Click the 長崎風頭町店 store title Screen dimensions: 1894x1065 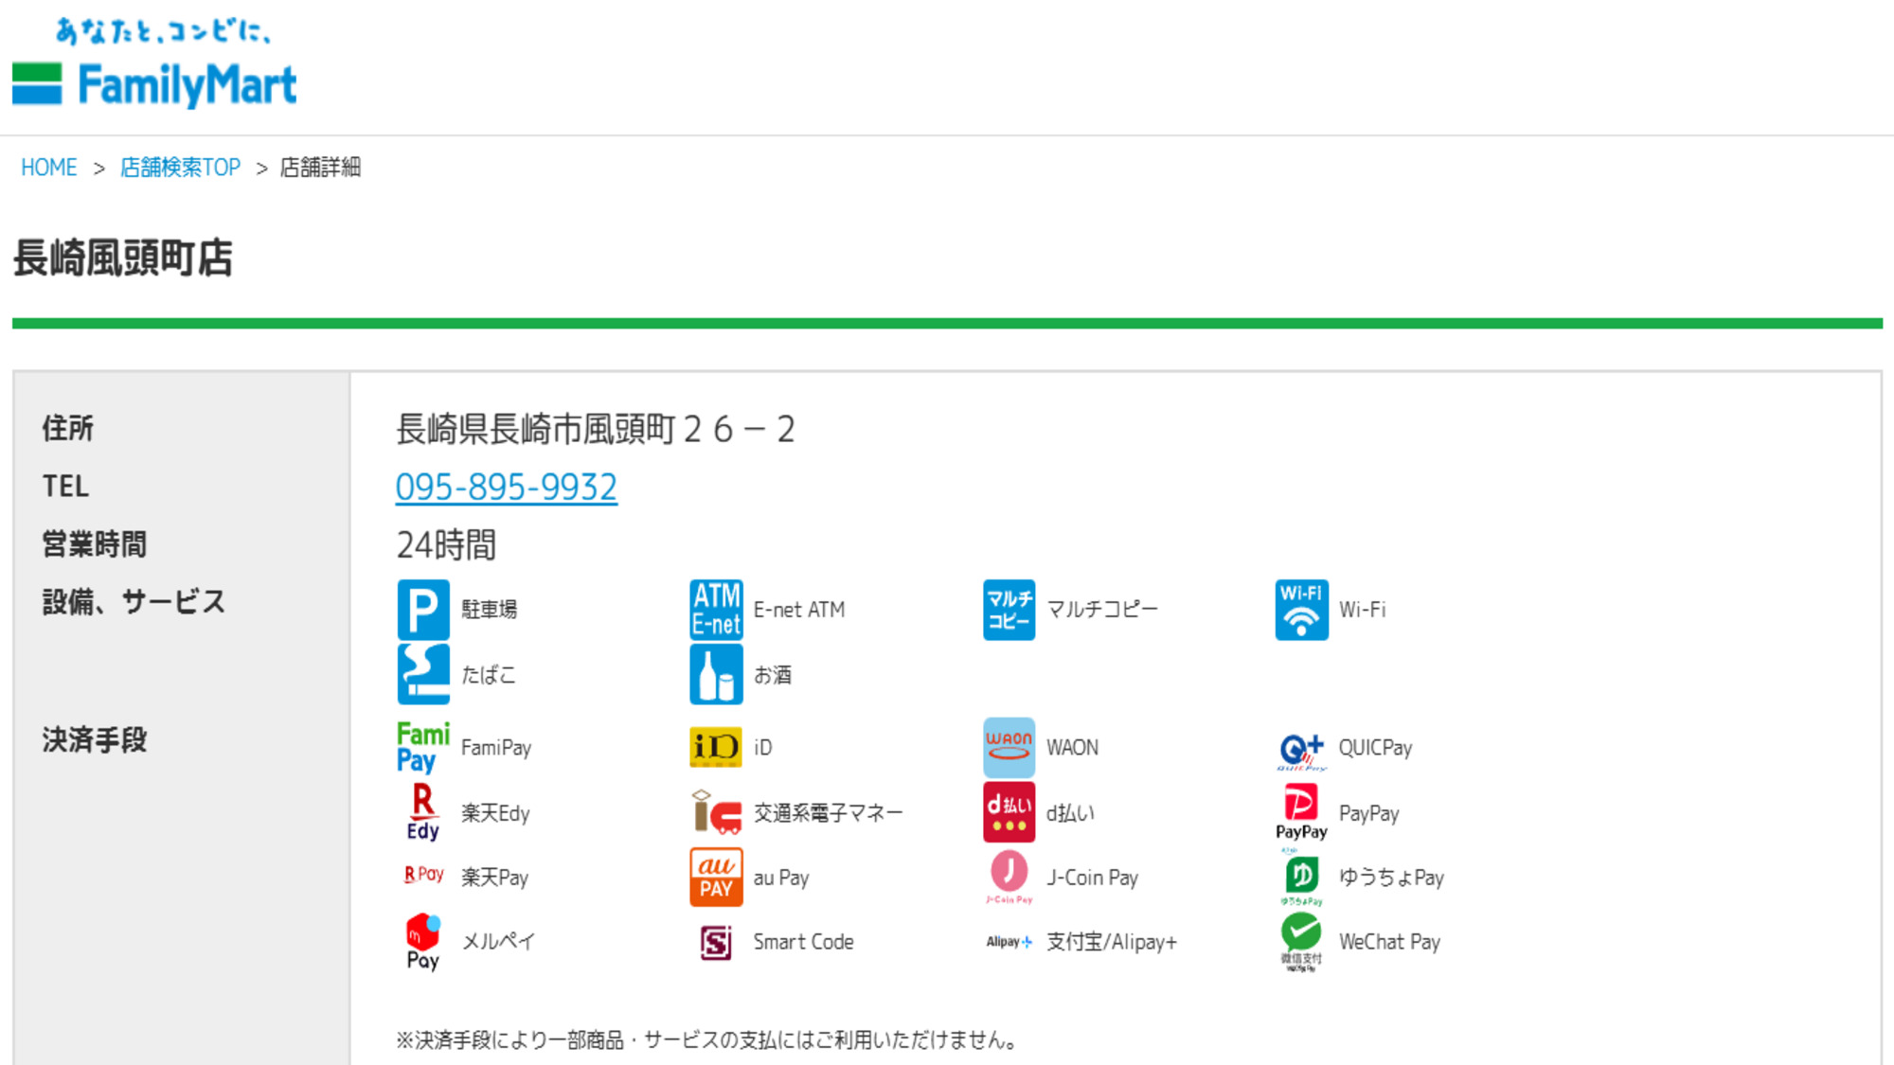click(x=123, y=257)
